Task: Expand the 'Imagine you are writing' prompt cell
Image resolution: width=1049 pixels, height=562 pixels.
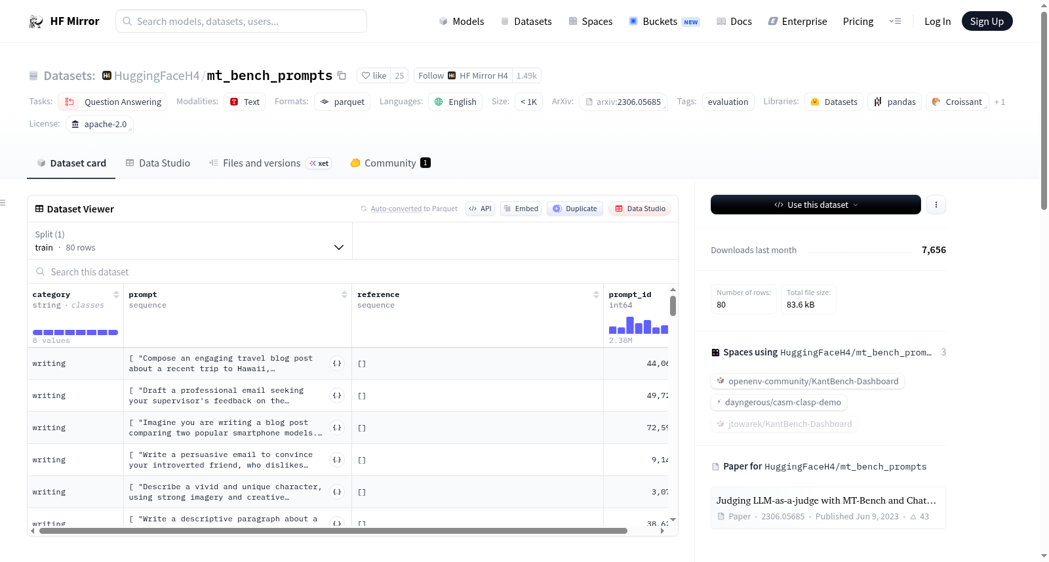Action: pyautogui.click(x=337, y=428)
